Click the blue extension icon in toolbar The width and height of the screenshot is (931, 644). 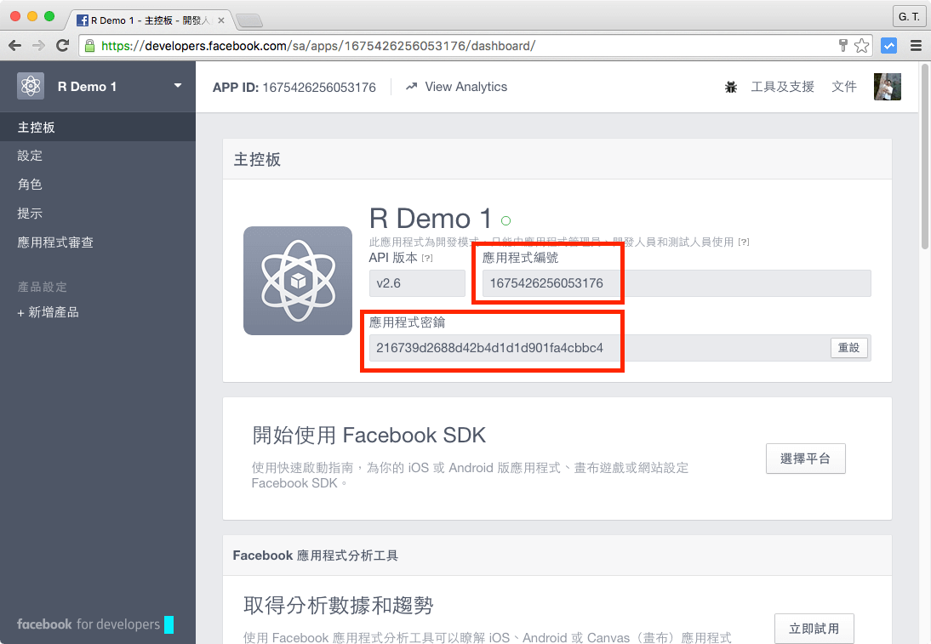coord(888,46)
